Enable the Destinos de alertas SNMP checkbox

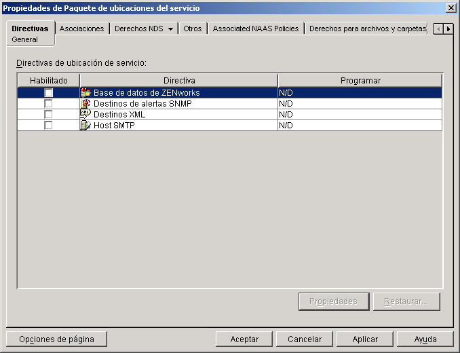coord(48,104)
